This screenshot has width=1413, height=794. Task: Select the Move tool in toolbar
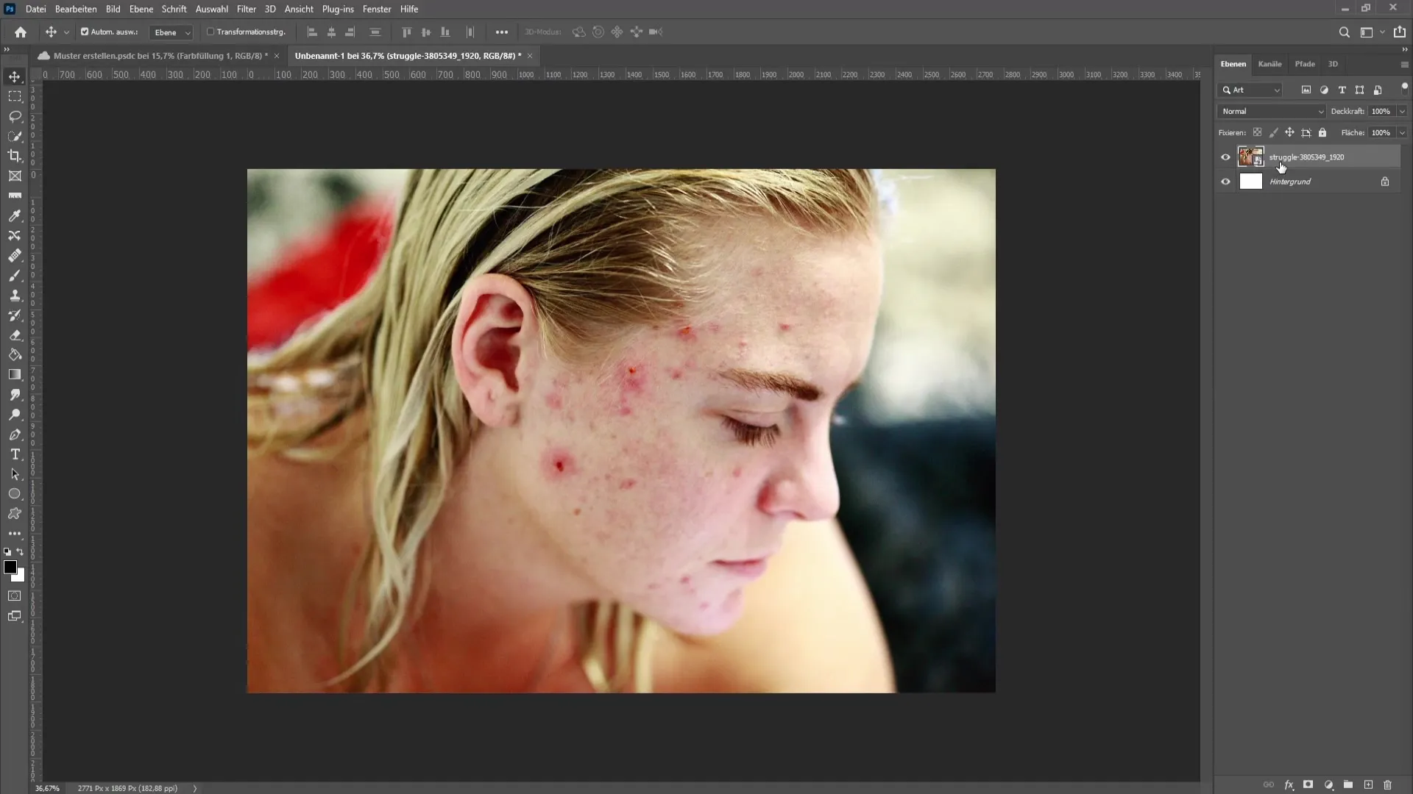click(x=15, y=76)
